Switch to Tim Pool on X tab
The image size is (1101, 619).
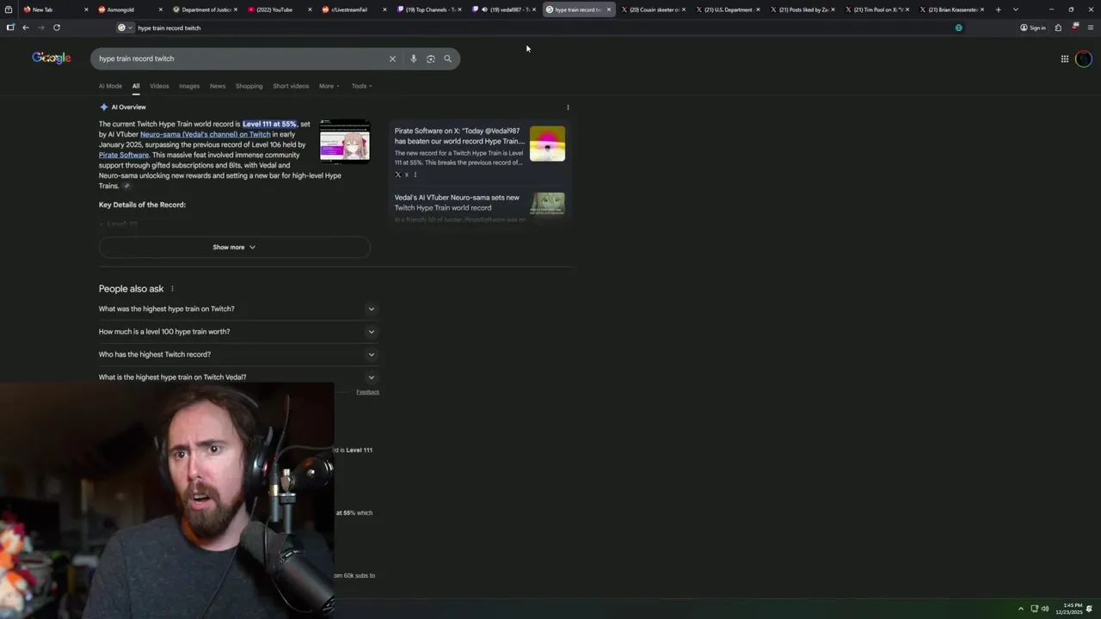pyautogui.click(x=876, y=9)
